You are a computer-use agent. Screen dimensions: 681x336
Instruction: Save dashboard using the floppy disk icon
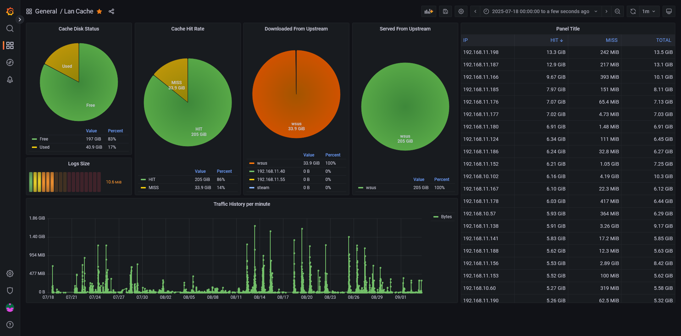click(x=445, y=11)
